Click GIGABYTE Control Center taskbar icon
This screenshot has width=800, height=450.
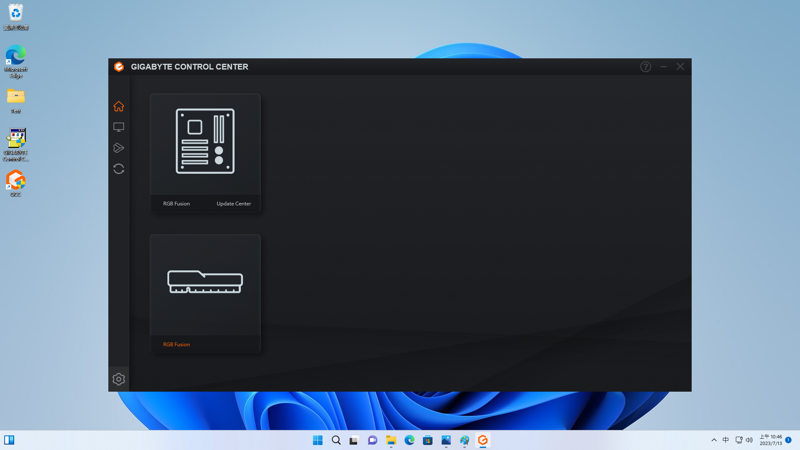point(482,440)
